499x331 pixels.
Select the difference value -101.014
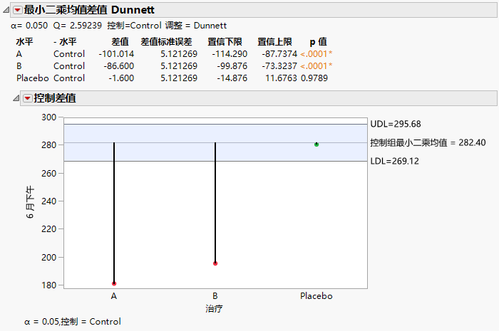click(116, 54)
